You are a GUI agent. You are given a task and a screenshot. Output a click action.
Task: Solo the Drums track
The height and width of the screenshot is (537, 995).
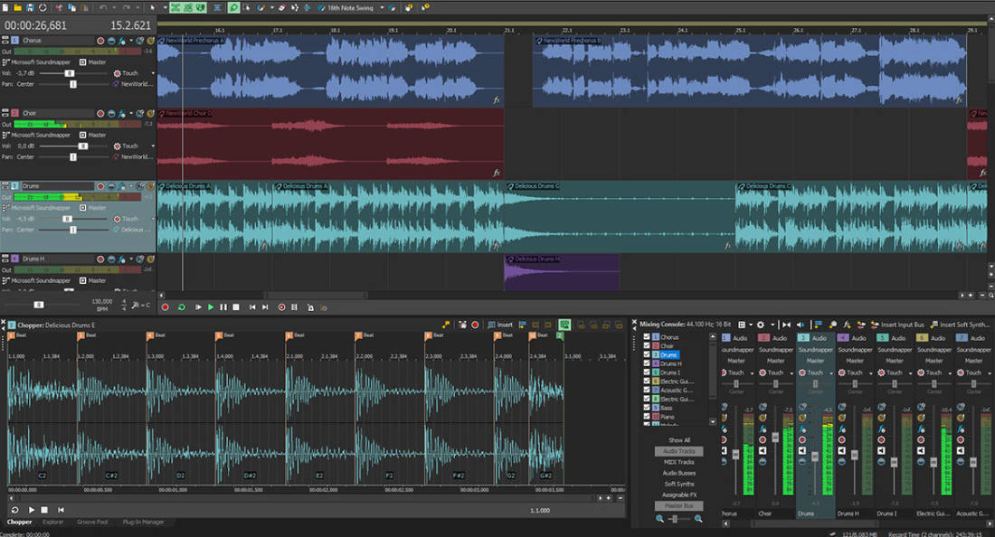coord(120,185)
